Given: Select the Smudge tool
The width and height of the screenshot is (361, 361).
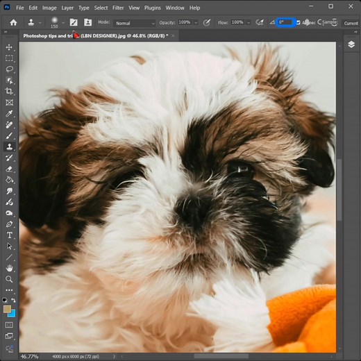Looking at the screenshot, I should (x=9, y=191).
